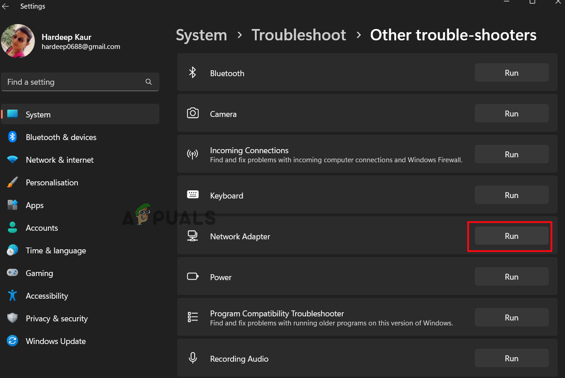Run the Network Adapter troubleshooter

[512, 236]
